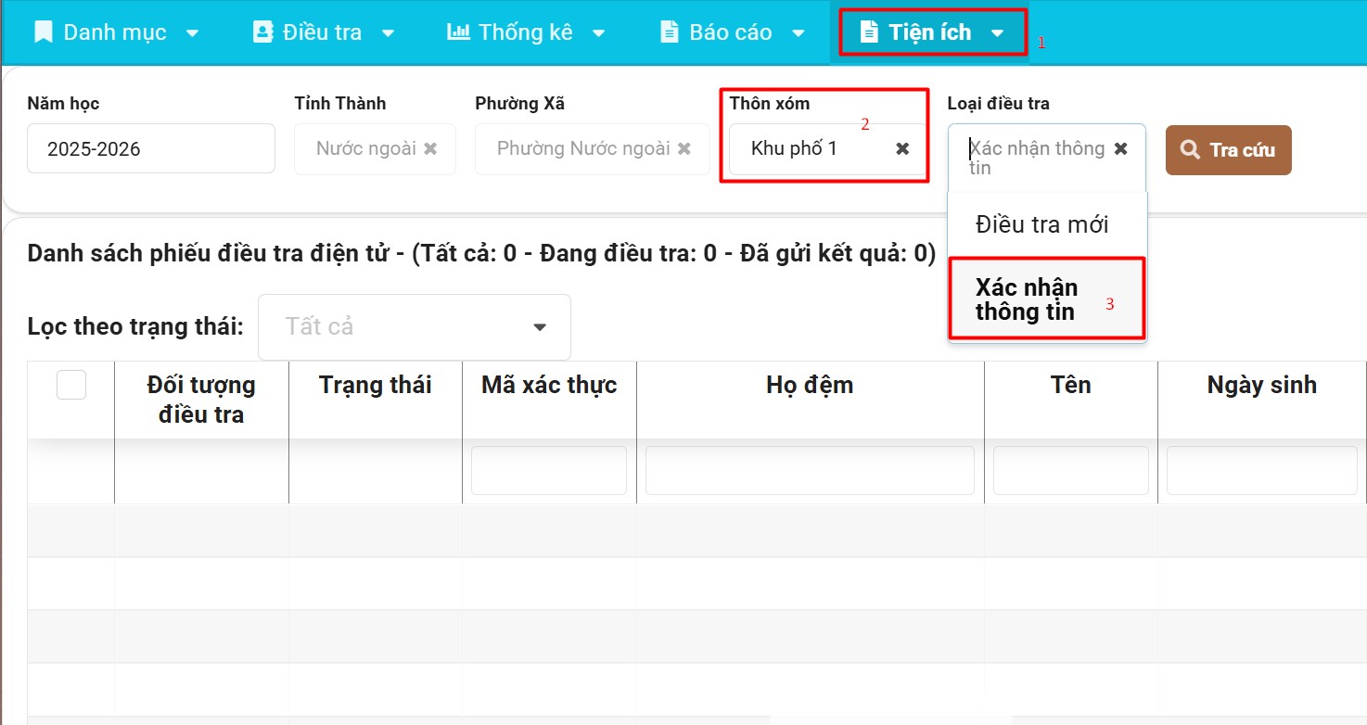Image resolution: width=1367 pixels, height=725 pixels.
Task: Clear the Loại điều tra selected value
Action: (1120, 149)
